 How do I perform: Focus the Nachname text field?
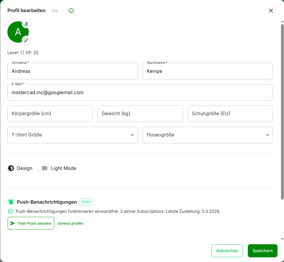208,71
